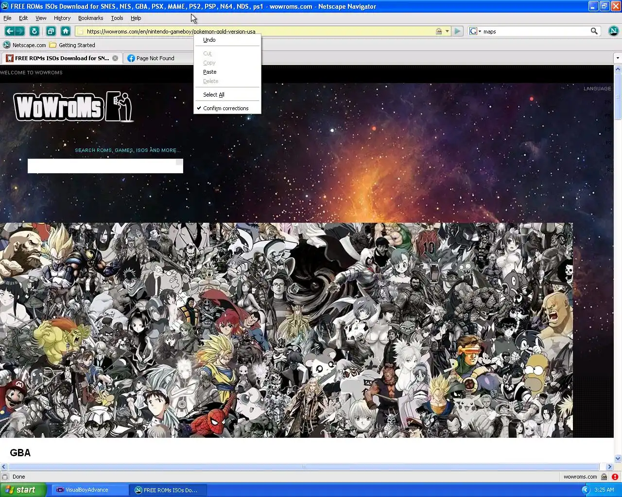Click the WoWroMs search ROMs input field
The height and width of the screenshot is (497, 622).
click(105, 166)
